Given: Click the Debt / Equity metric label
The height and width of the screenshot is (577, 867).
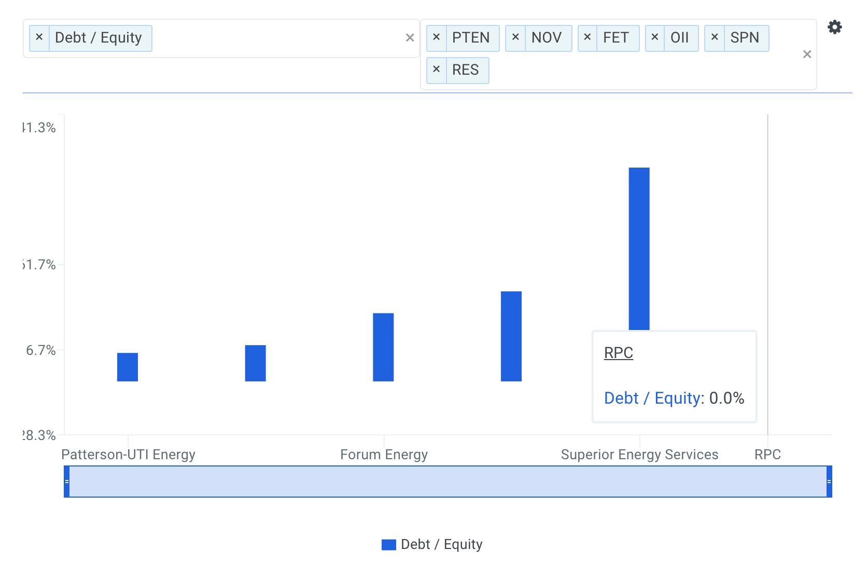Looking at the screenshot, I should 99,38.
